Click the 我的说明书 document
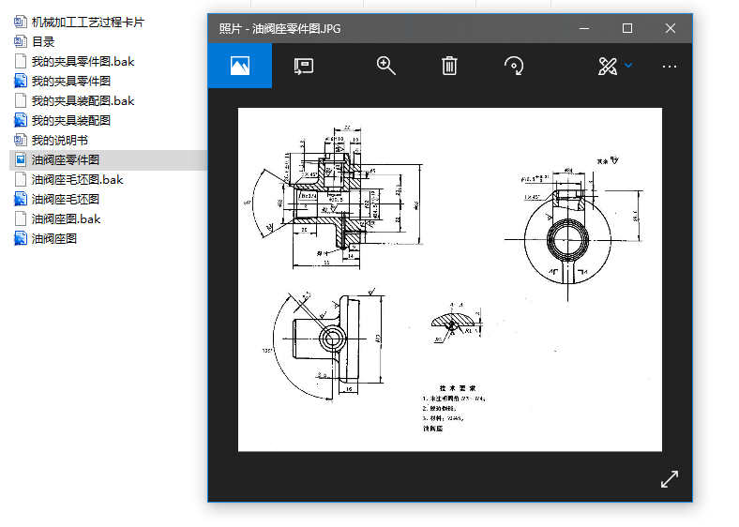The image size is (739, 527). coord(59,140)
